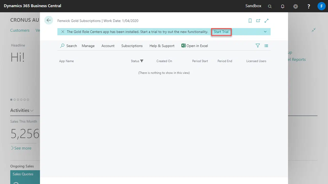Click the back arrow button
Image resolution: width=328 pixels, height=184 pixels.
(x=49, y=20)
